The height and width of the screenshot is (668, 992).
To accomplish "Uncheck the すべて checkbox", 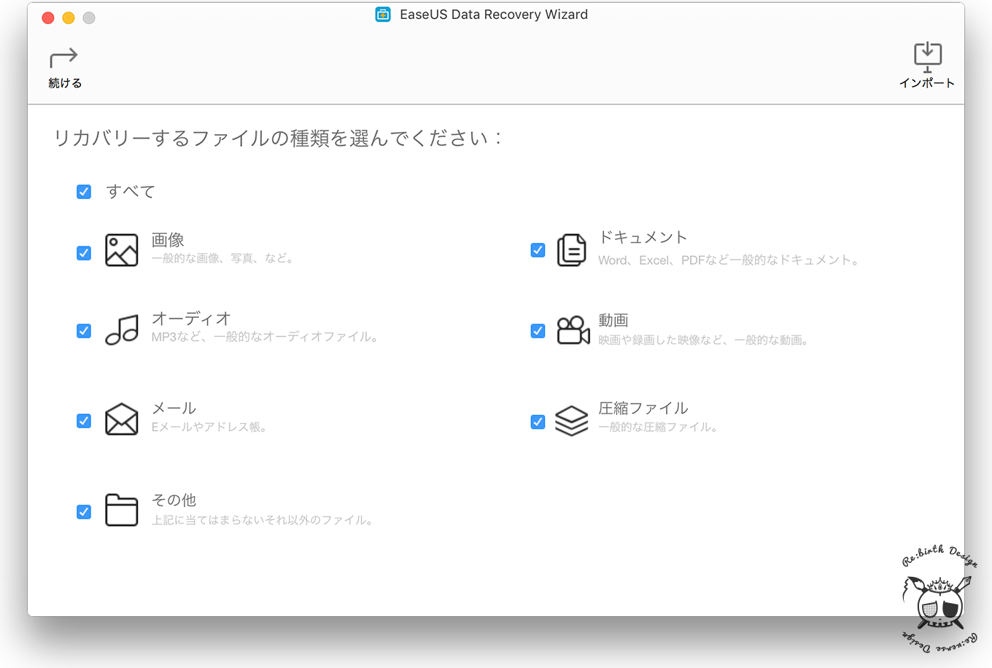I will point(84,192).
